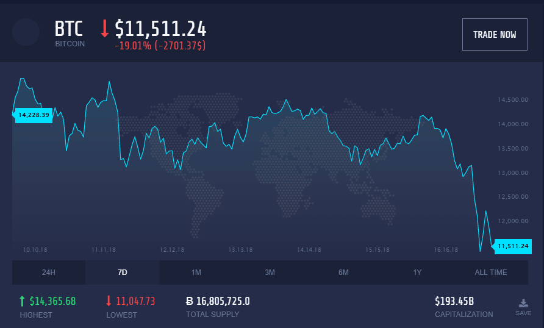Click the red down arrow by LOWEST
This screenshot has height=328, width=544.
109,301
